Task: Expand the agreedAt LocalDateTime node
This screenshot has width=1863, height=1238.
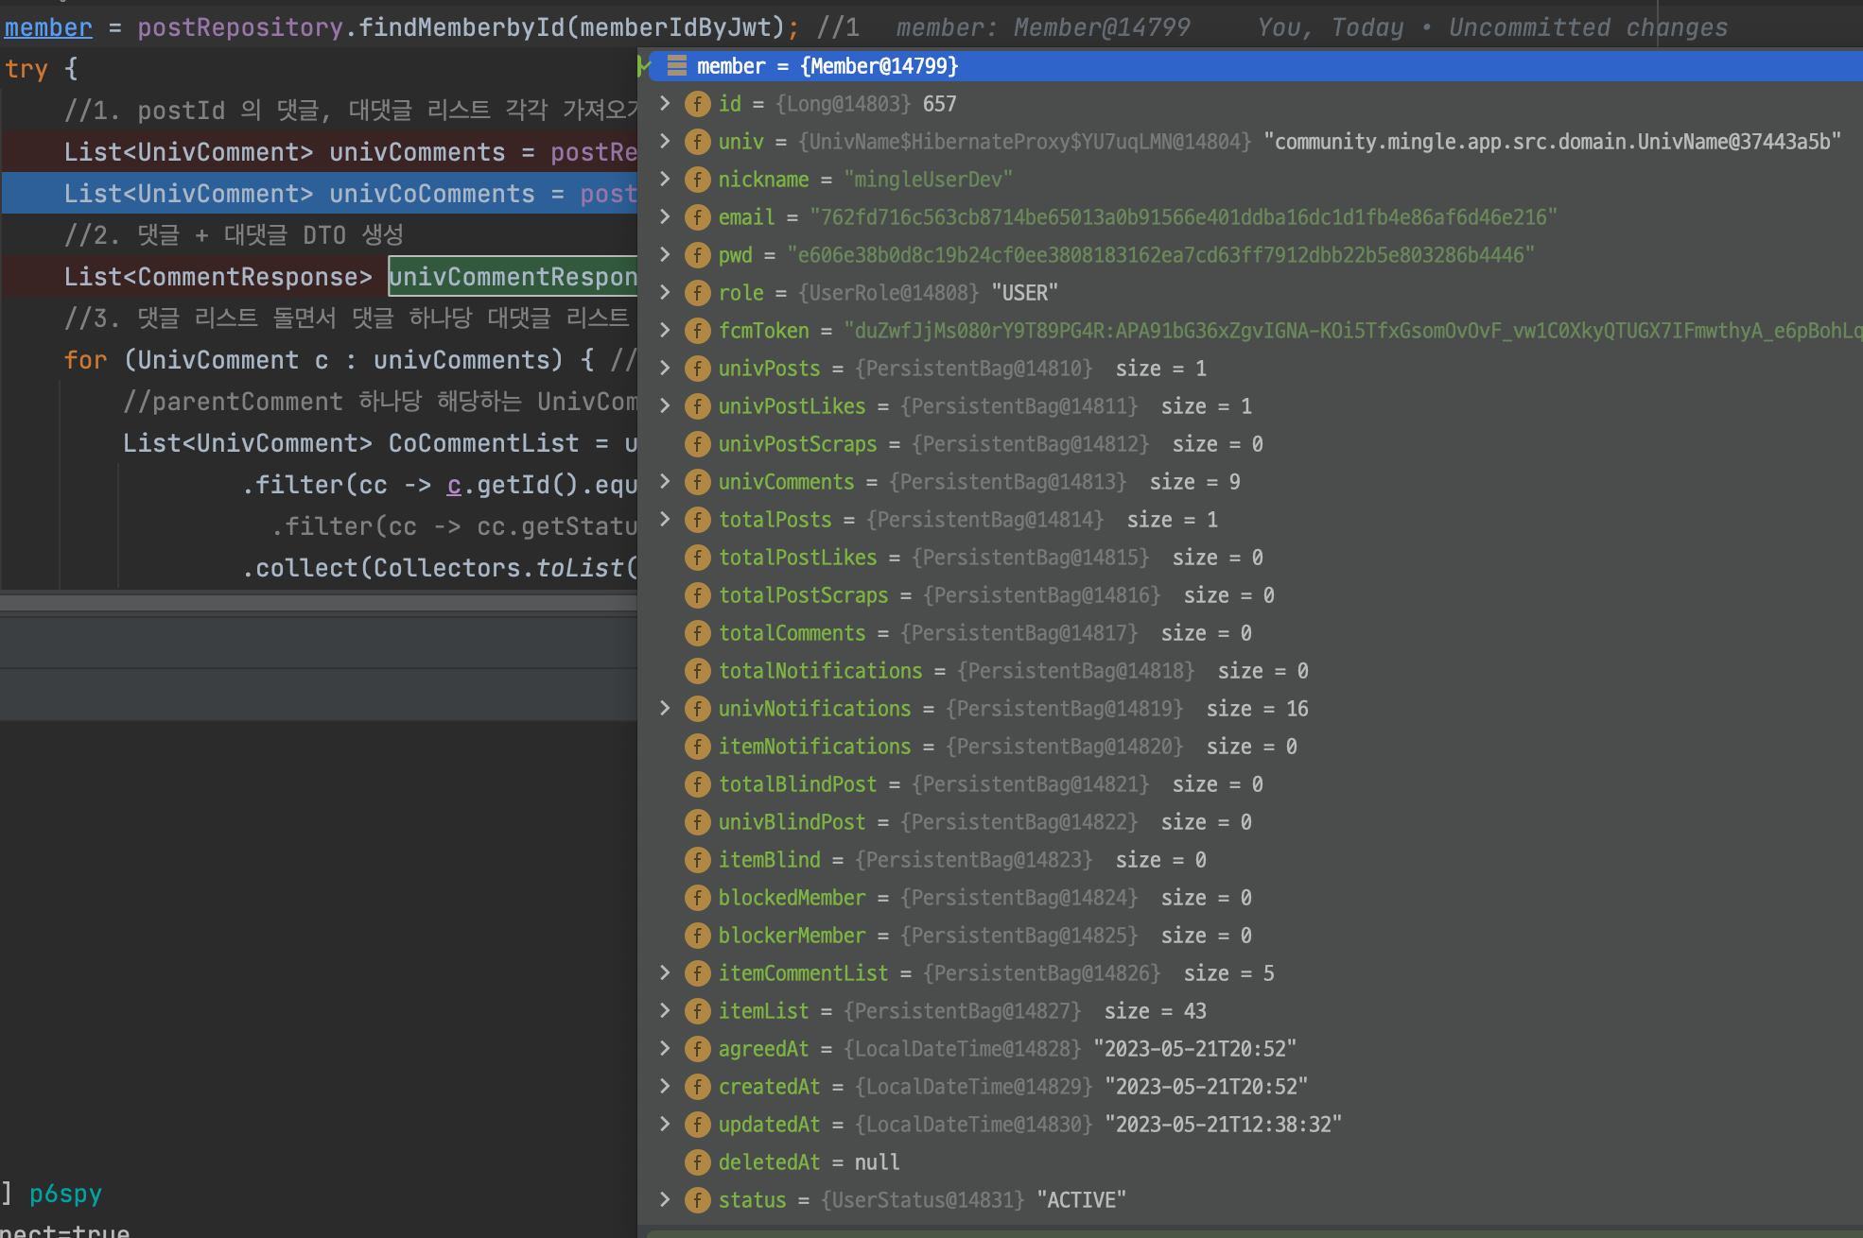Action: pyautogui.click(x=665, y=1048)
